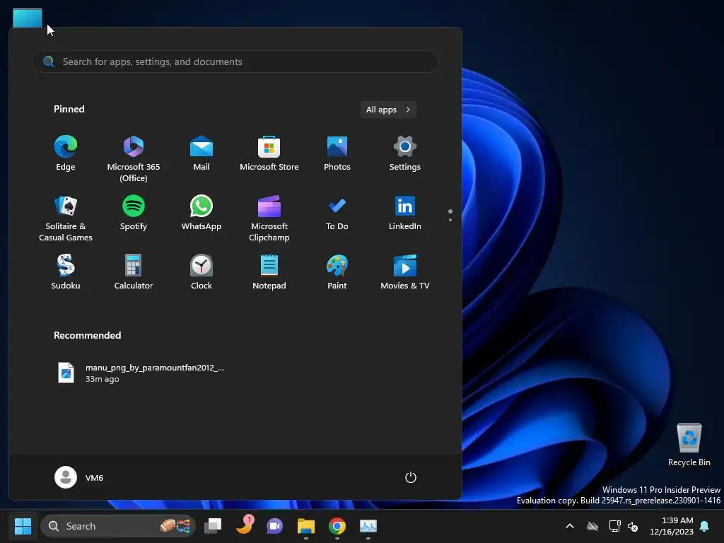Screen dimensions: 724x543
Task: Select the Recycle Bin on desktop
Action: pos(689,445)
